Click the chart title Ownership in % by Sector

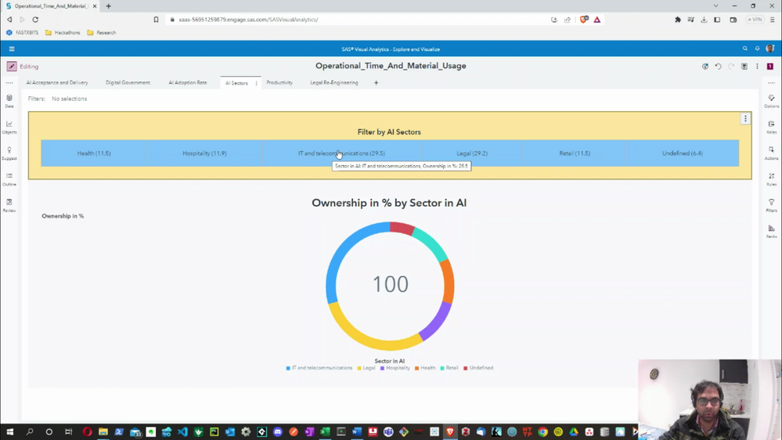[389, 203]
